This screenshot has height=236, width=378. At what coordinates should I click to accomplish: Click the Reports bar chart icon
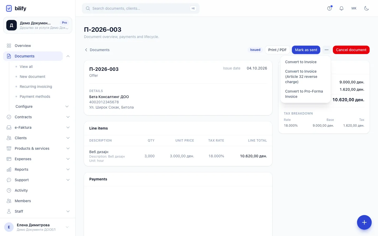(9, 169)
